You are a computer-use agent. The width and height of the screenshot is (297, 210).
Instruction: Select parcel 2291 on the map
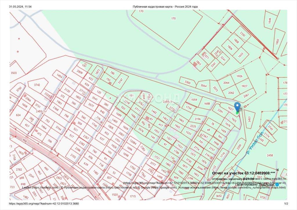click(220, 111)
